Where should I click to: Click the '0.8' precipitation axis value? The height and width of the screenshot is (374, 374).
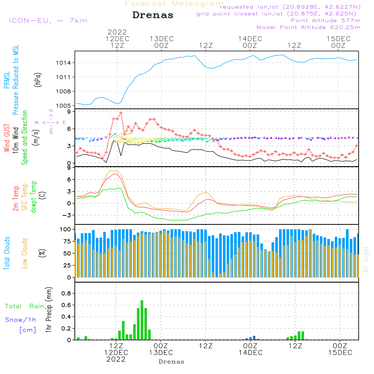tap(66, 294)
